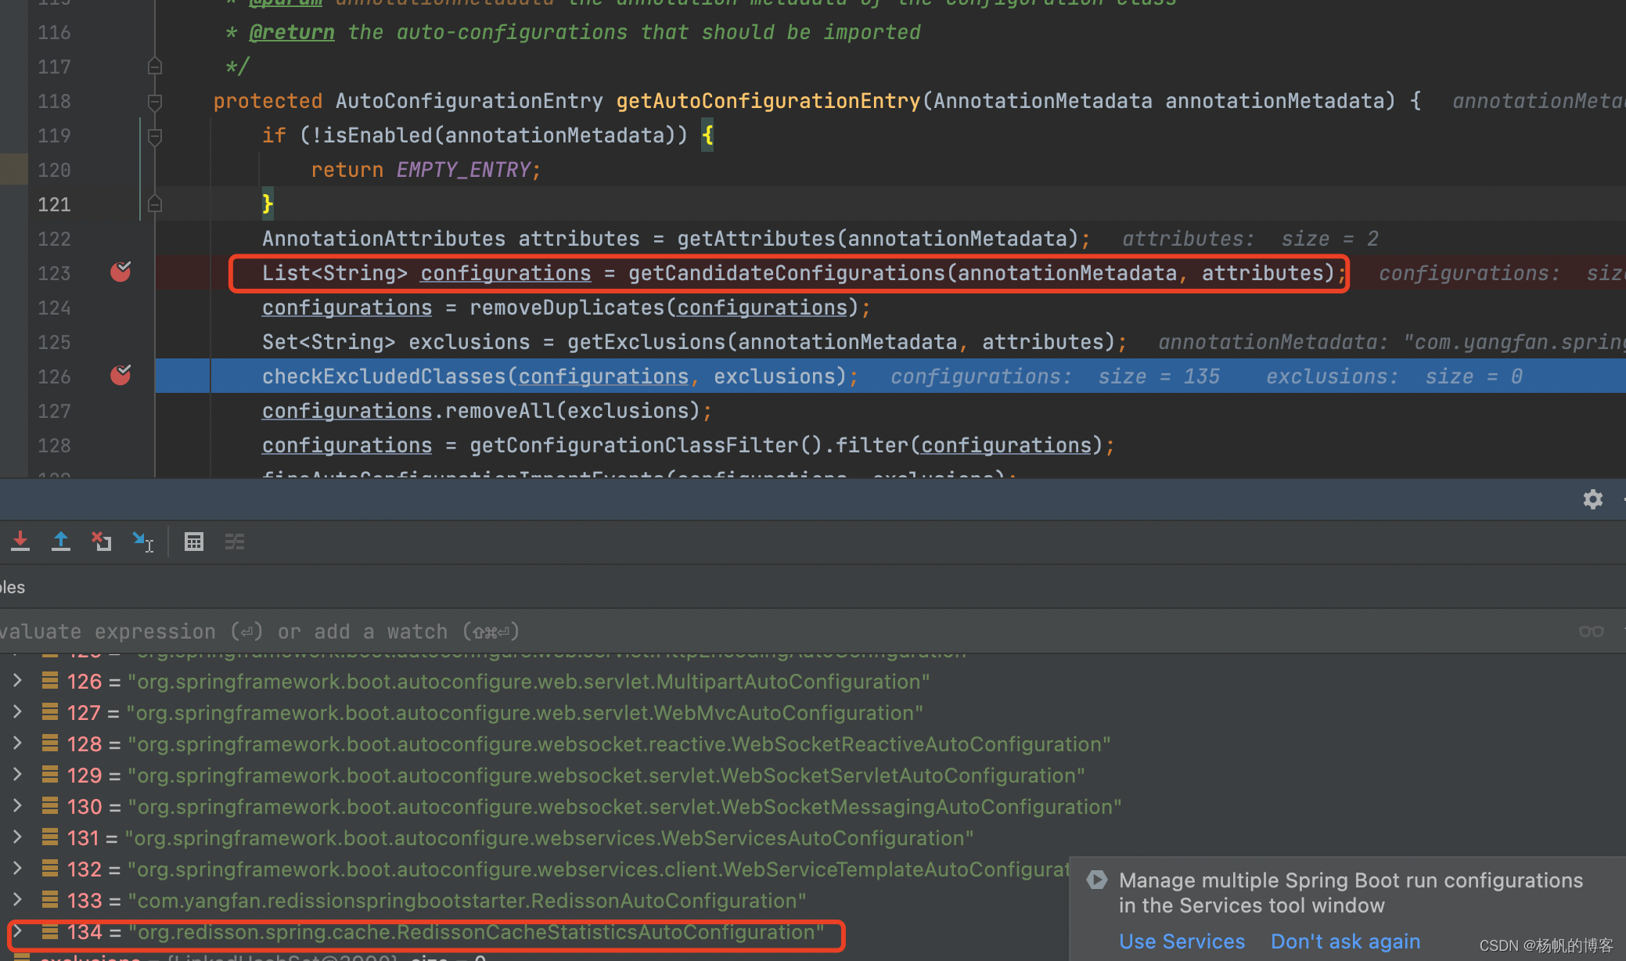Click the Step Into debugger icon
The width and height of the screenshot is (1626, 961).
[x=20, y=541]
